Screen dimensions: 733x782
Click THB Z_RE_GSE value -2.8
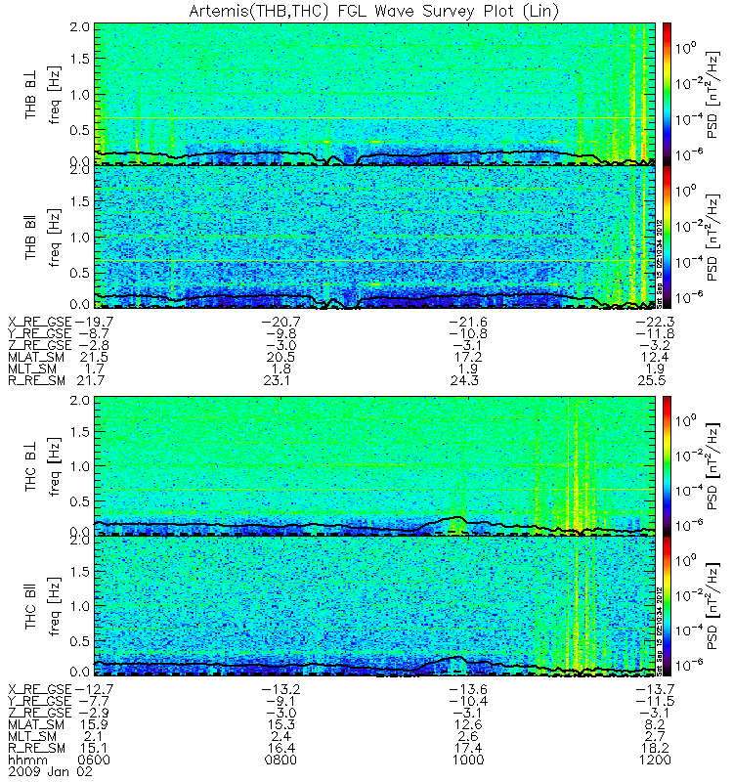(x=94, y=345)
